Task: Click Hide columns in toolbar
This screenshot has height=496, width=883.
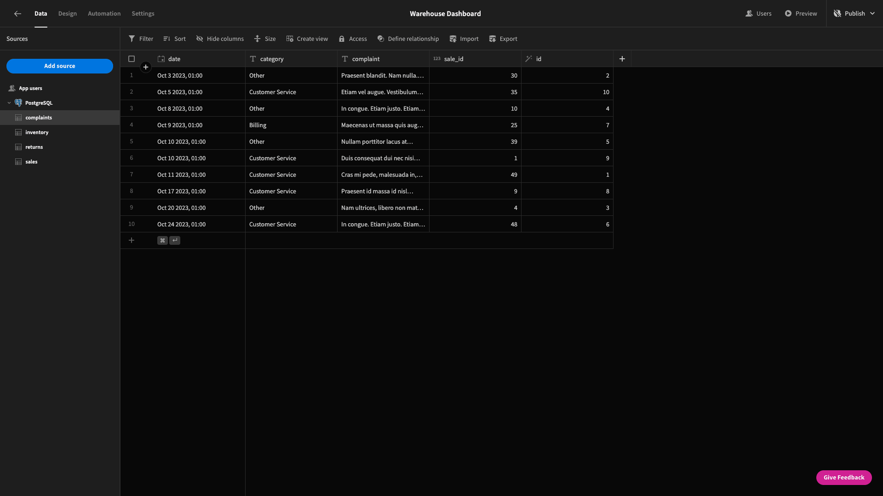Action: 220,39
